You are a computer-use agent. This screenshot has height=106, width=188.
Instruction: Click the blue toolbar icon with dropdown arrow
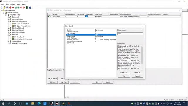click(x=30, y=7)
